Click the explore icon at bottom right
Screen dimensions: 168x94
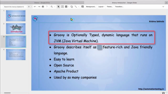coord(163,93)
